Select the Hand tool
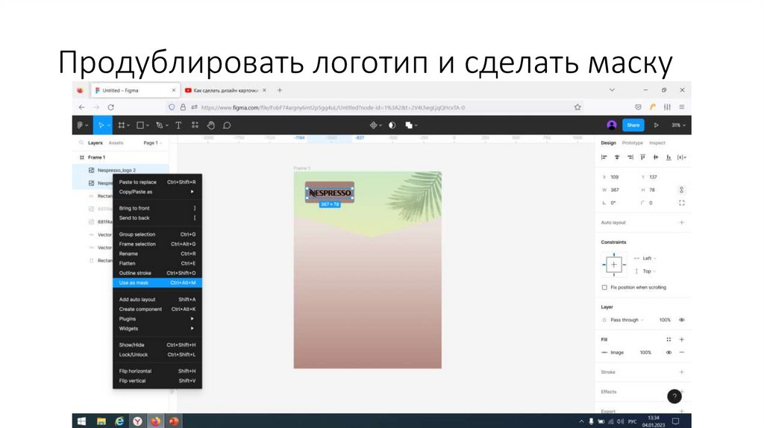Screen dimensions: 764x428 (x=210, y=125)
